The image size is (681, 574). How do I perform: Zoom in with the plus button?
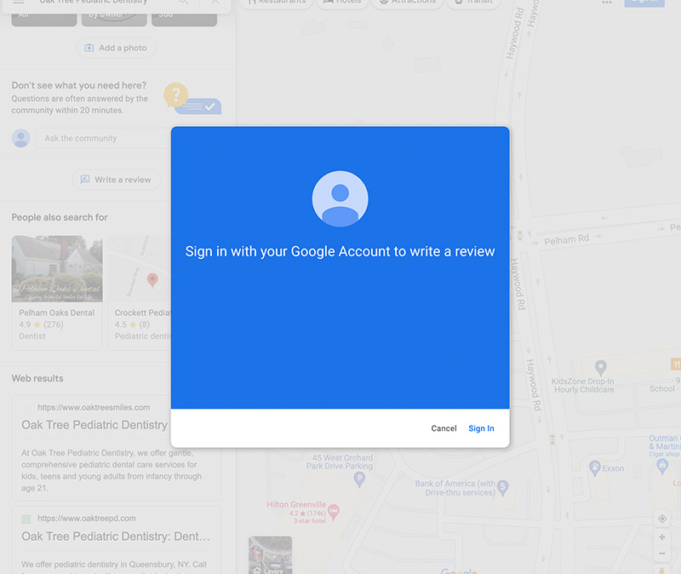pyautogui.click(x=662, y=537)
